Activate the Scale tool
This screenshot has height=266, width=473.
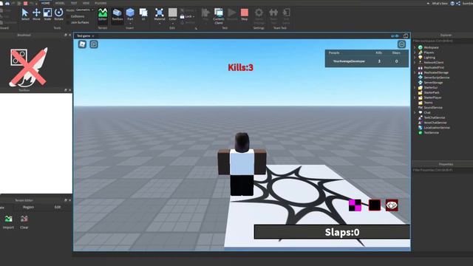click(47, 14)
